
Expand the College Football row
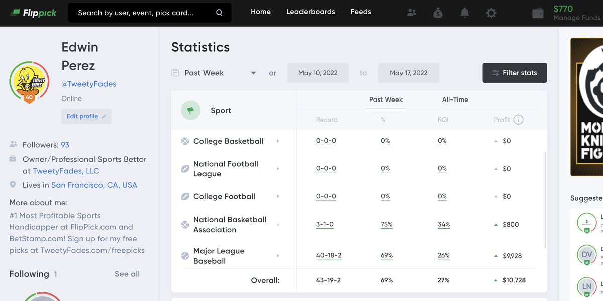click(278, 196)
